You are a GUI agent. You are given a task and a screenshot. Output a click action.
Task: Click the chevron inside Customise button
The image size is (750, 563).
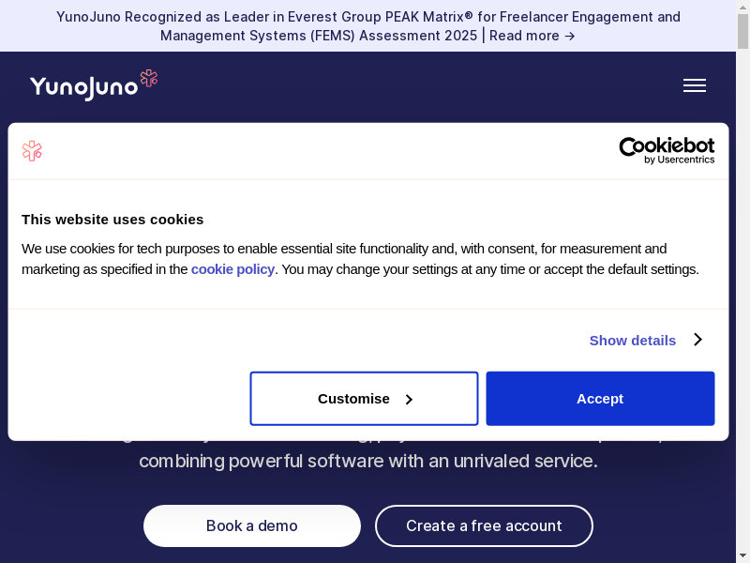[409, 399]
